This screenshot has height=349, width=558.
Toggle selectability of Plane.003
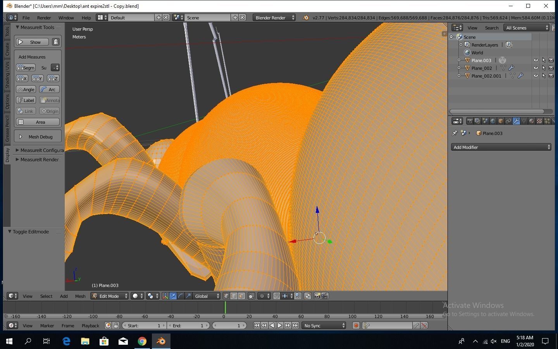[544, 60]
